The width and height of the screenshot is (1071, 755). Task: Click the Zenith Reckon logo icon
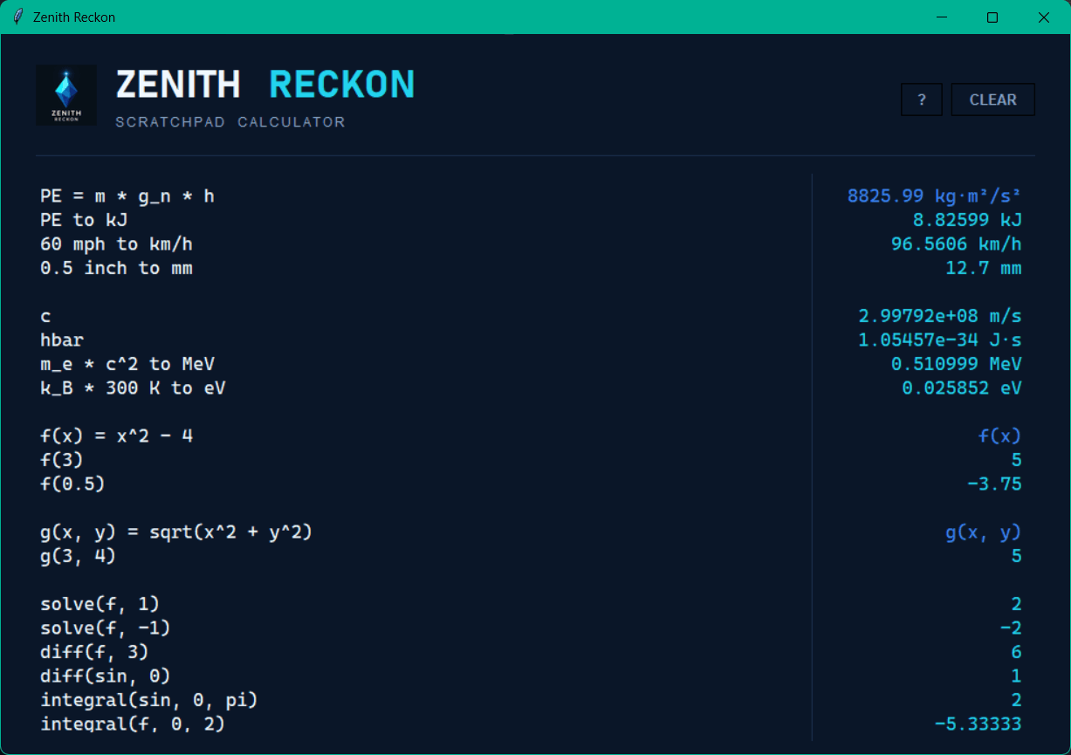pyautogui.click(x=66, y=95)
